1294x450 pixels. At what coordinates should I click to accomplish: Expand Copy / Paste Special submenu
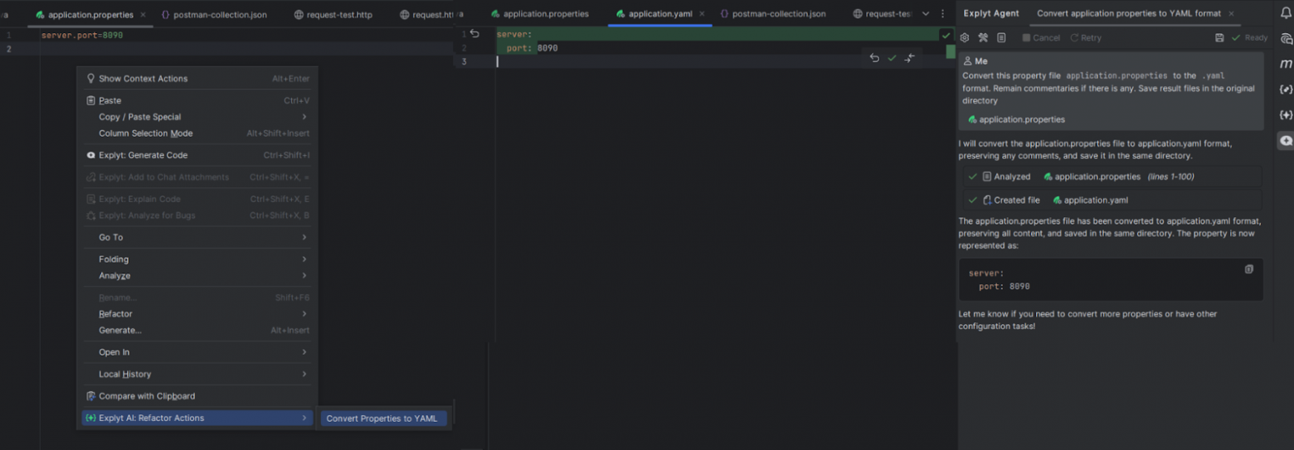(198, 117)
